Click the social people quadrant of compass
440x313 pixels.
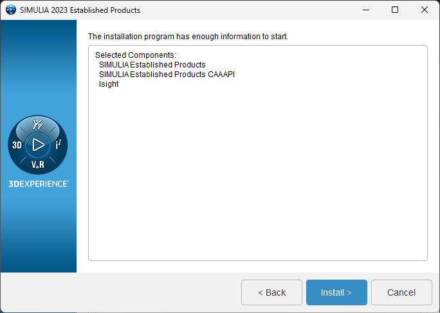click(x=37, y=124)
